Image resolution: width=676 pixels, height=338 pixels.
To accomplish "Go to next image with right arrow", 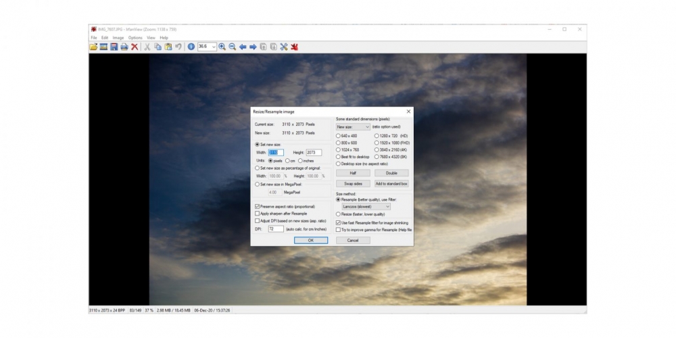I will (253, 47).
